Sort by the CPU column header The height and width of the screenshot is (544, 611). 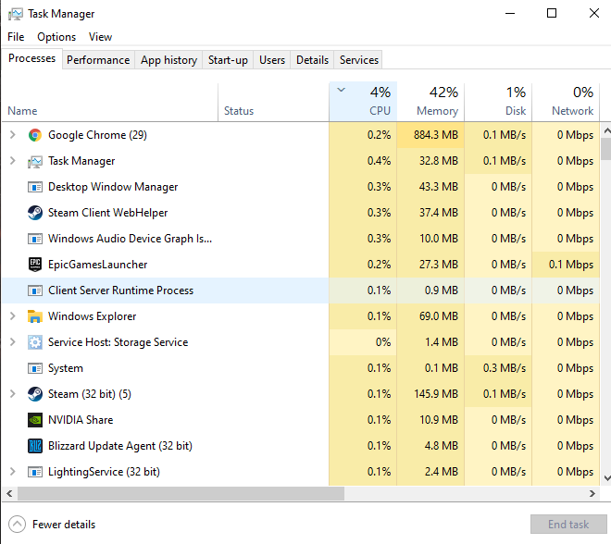point(363,102)
